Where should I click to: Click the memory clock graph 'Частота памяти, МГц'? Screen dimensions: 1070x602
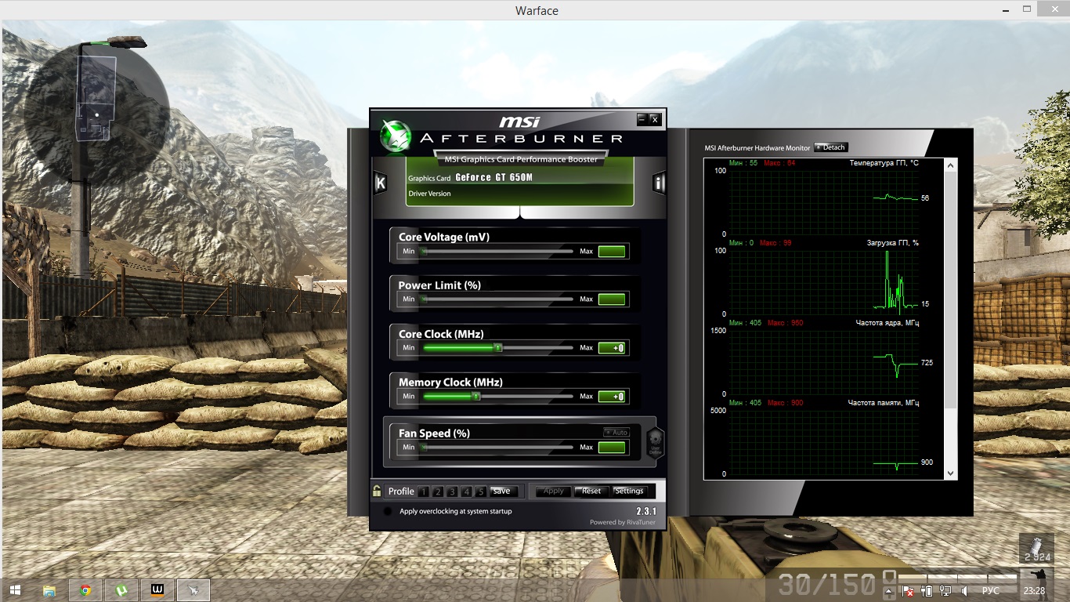point(824,442)
